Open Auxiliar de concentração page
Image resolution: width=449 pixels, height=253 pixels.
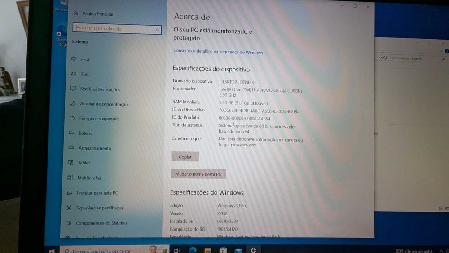(104, 104)
